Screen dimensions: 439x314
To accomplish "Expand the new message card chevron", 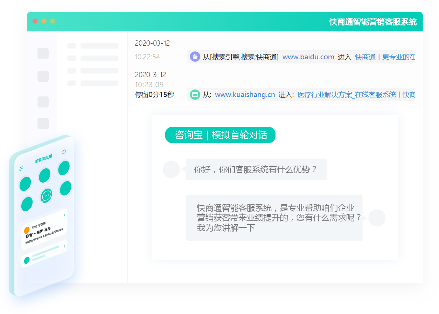I will 64,215.
